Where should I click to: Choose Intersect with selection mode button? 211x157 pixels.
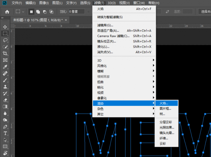point(51,12)
